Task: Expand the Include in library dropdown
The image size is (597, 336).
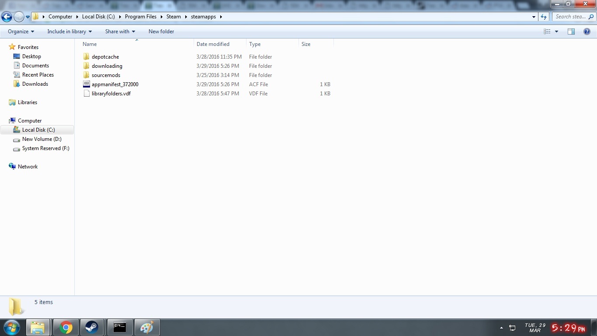Action: pos(69,31)
